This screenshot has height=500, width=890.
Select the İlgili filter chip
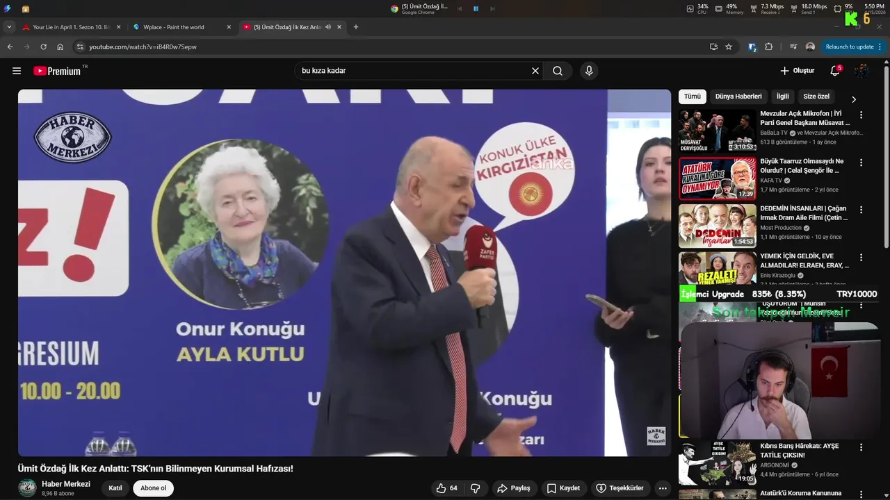coord(783,97)
